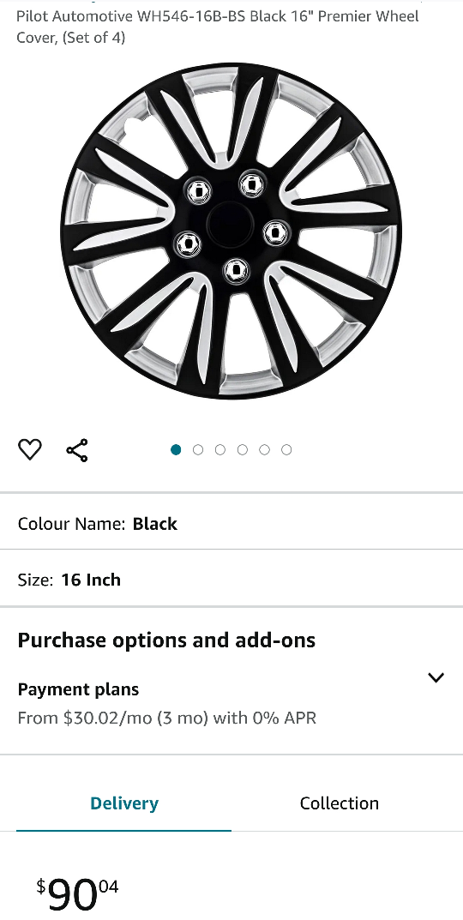Viewport: 463px width, 920px height.
Task: Tap the heart wishlist icon
Action: tap(29, 450)
